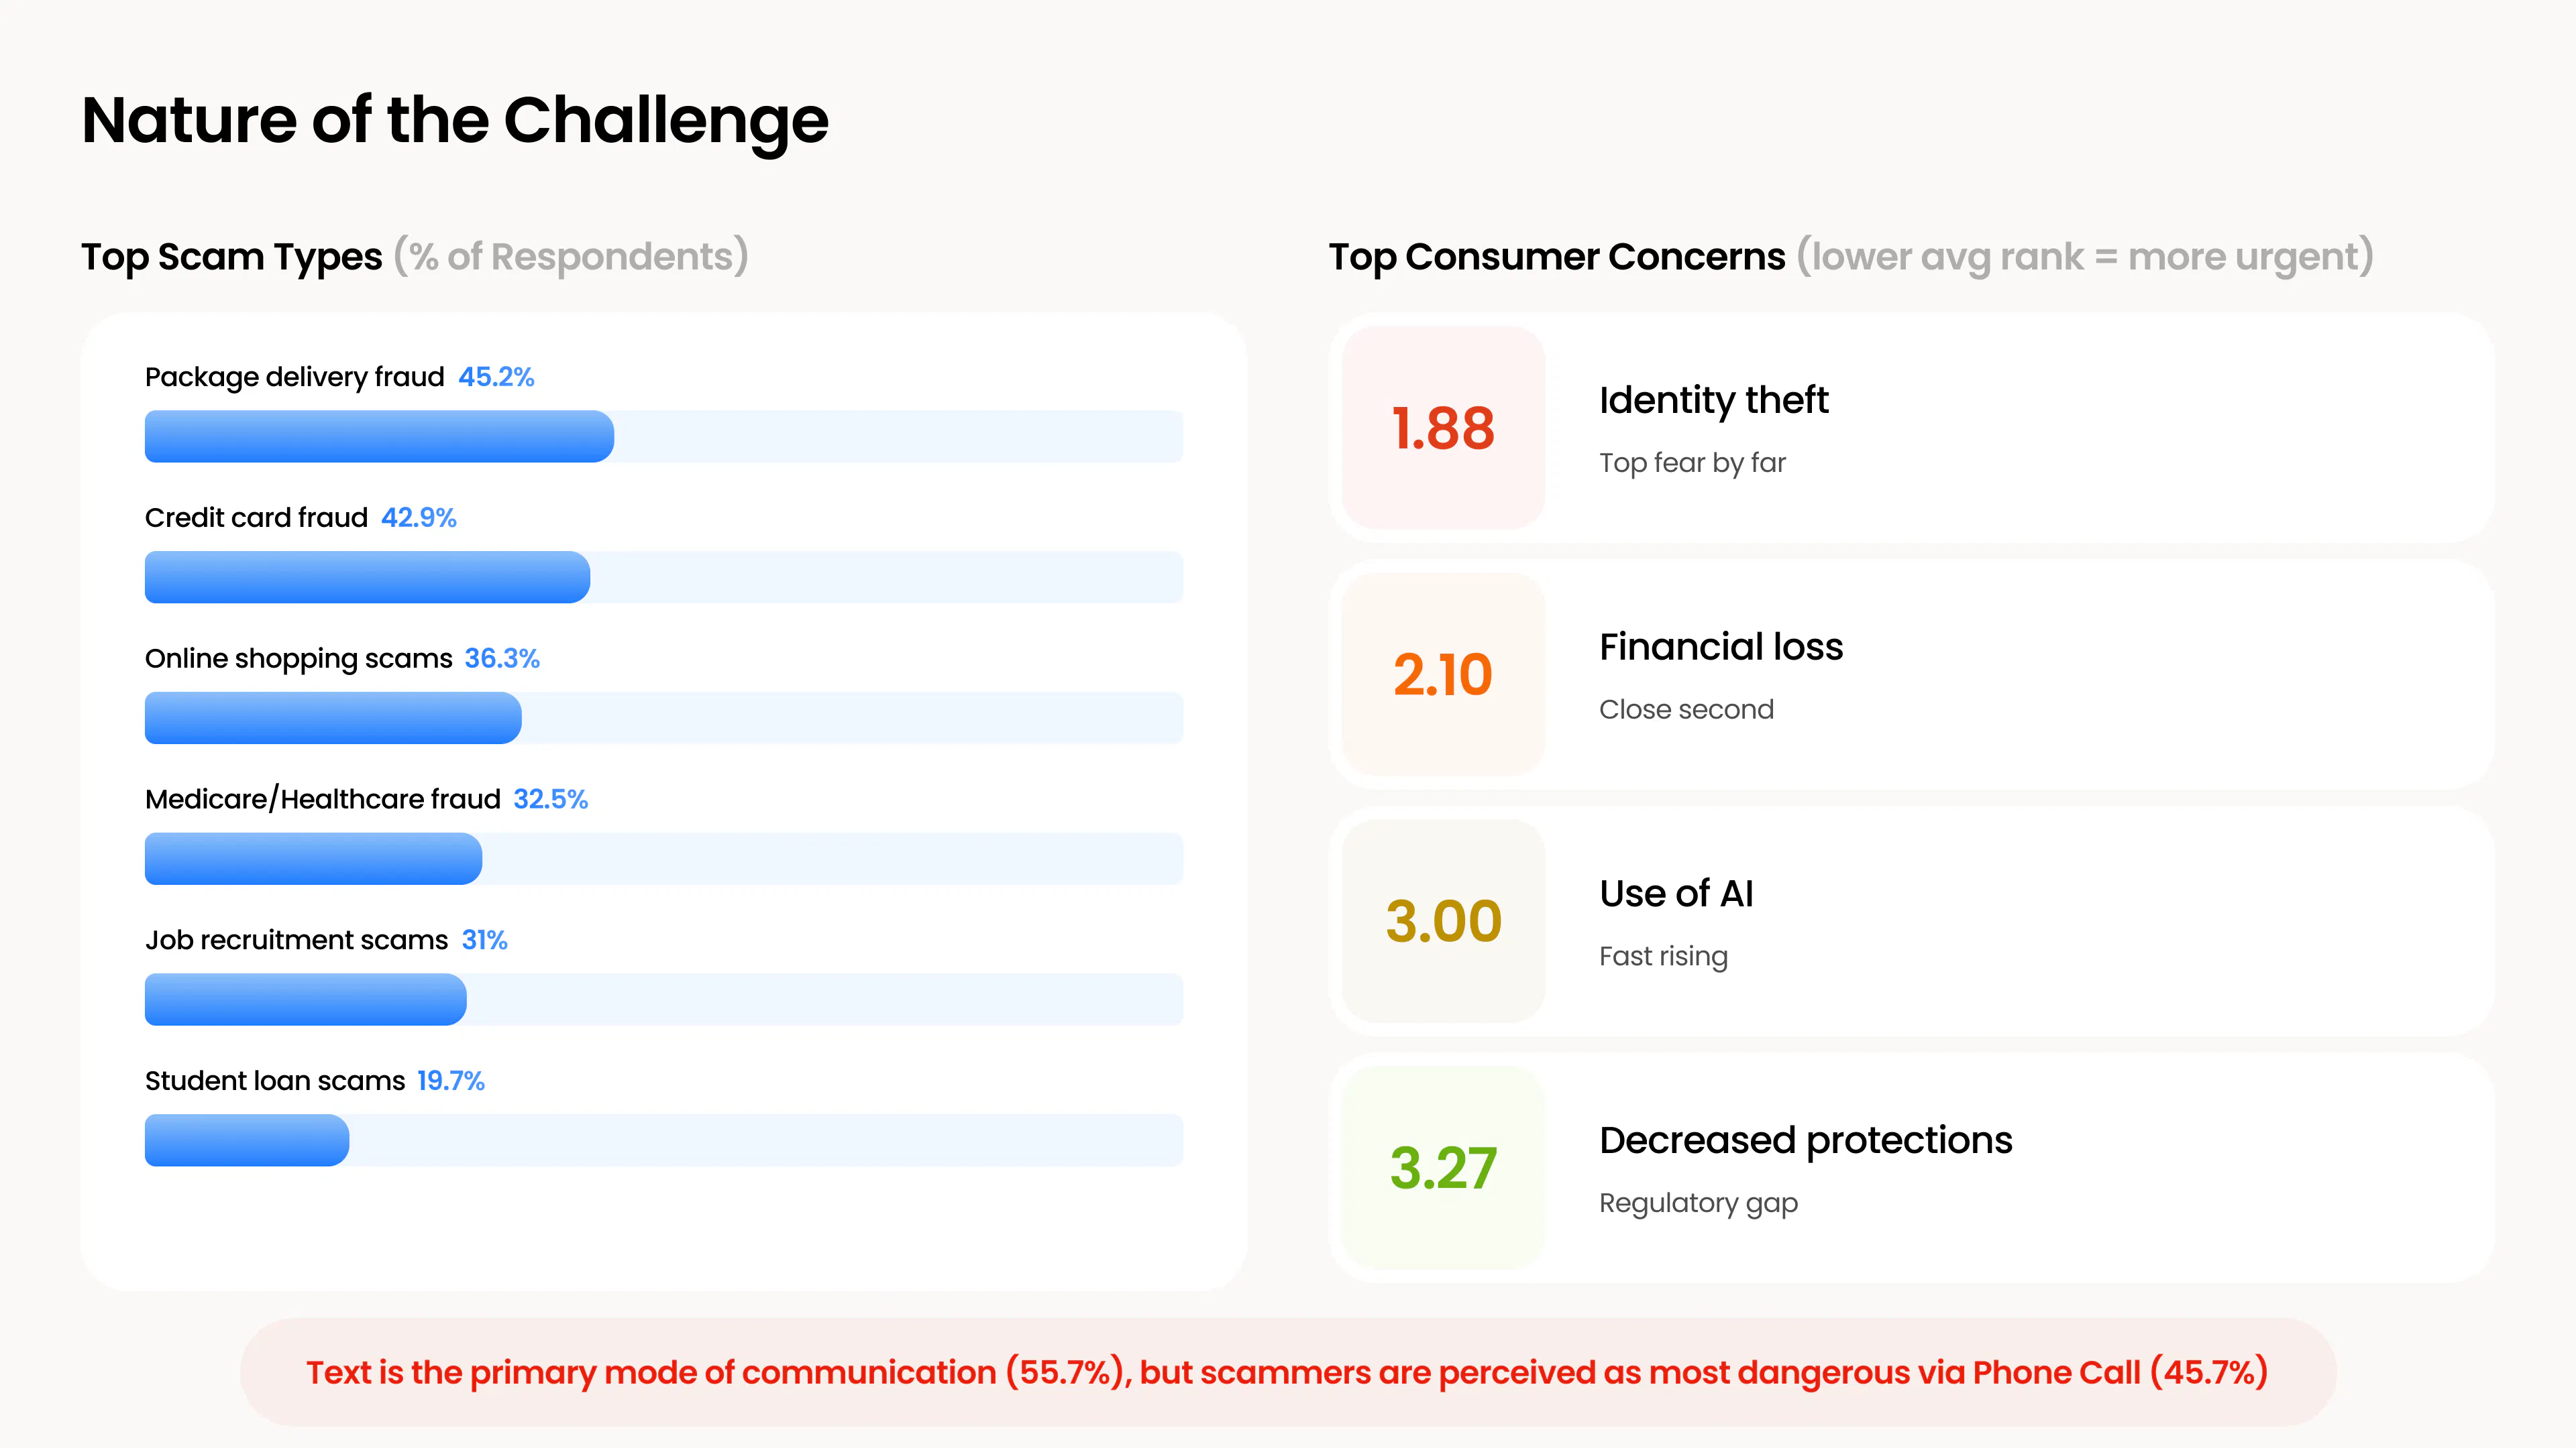The width and height of the screenshot is (2576, 1448).
Task: Click the Online shopping scams progress bar
Action: (663, 719)
